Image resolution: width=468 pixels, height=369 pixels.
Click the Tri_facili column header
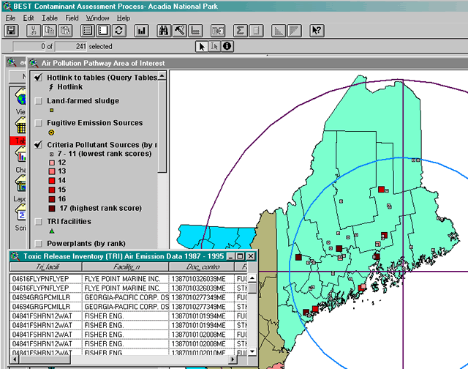click(46, 266)
